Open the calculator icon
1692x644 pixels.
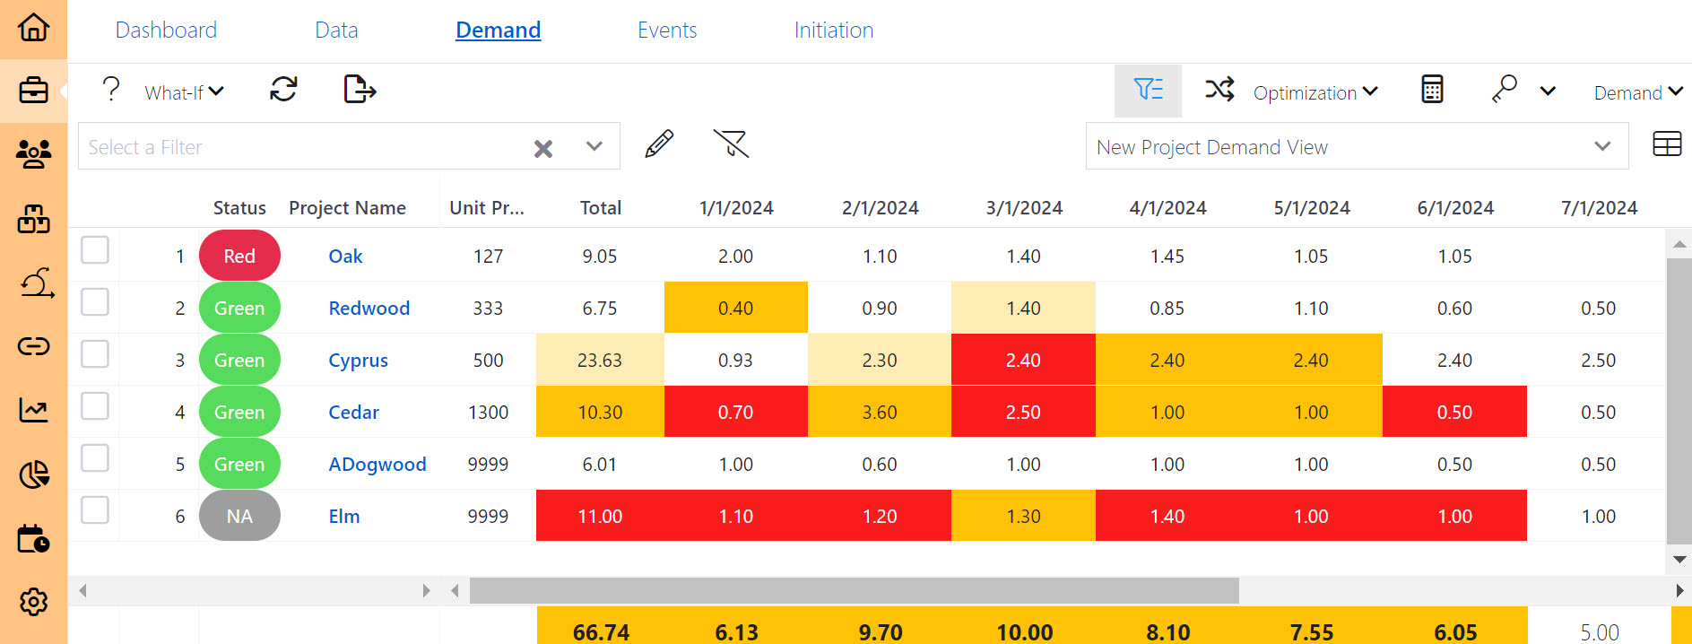click(1432, 90)
